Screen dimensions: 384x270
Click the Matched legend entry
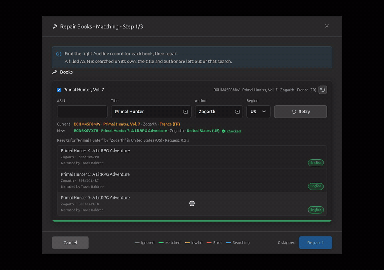(170, 242)
